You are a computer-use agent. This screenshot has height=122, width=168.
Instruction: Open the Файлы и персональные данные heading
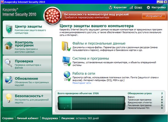[99, 43]
